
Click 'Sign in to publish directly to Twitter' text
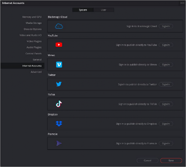[x=138, y=84]
